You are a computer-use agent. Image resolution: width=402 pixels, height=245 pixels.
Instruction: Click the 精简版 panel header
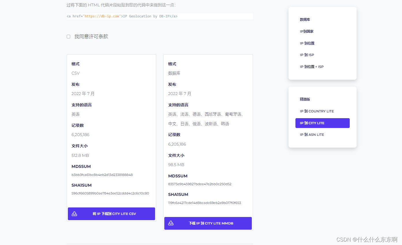305,99
